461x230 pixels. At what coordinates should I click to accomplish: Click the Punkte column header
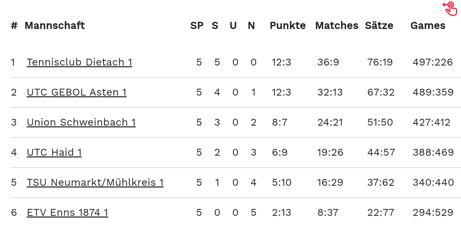tap(288, 25)
